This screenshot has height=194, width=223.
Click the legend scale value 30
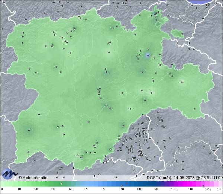53,189
